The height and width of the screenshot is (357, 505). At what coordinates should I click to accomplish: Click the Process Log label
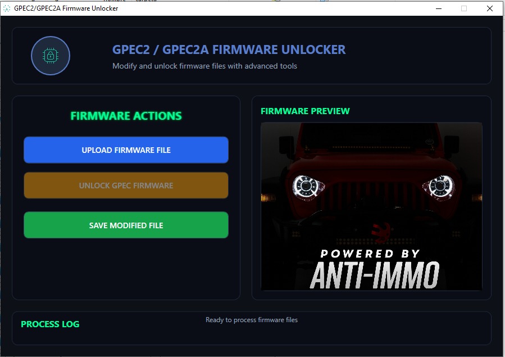click(50, 324)
